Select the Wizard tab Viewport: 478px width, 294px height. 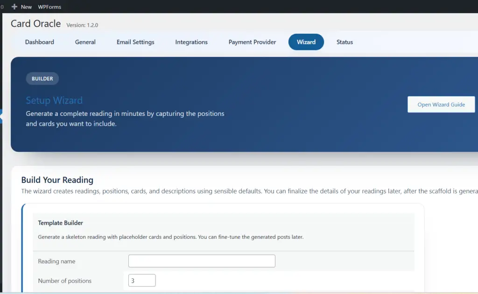pyautogui.click(x=306, y=42)
